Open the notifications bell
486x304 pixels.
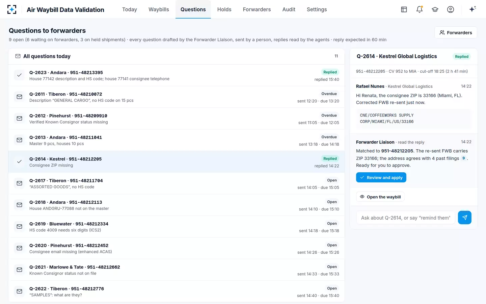pyautogui.click(x=420, y=9)
